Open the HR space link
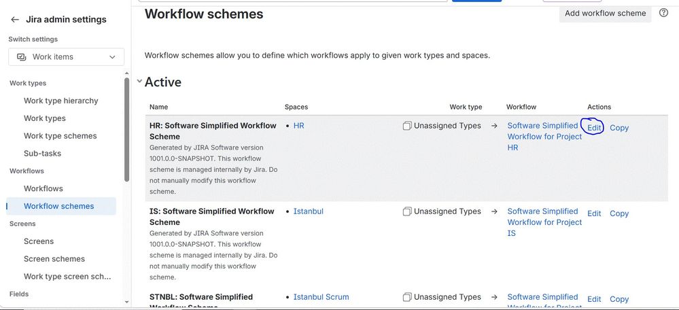679x310 pixels. 299,126
